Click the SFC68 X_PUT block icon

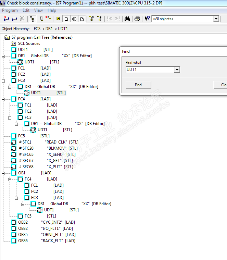14,167
